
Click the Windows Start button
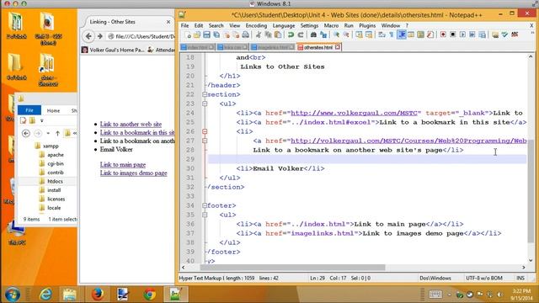click(x=13, y=295)
